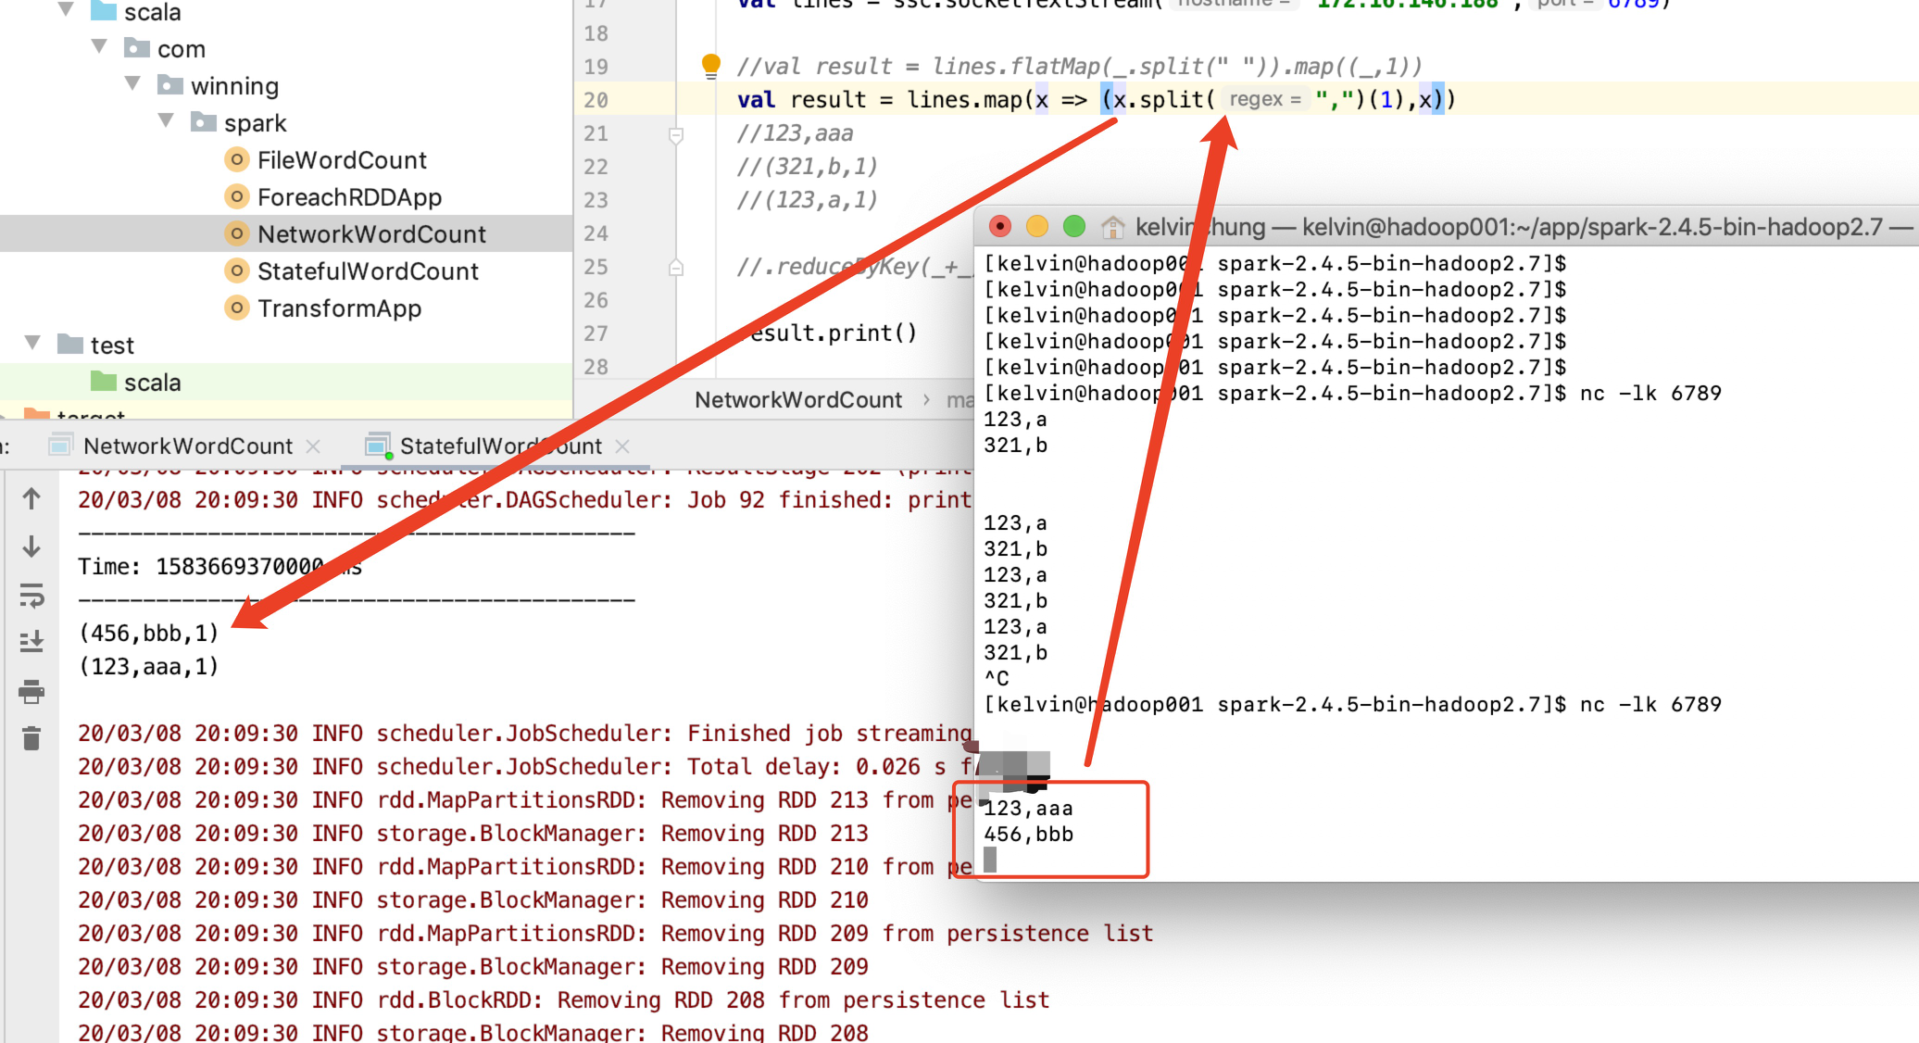Click the TransformApp object icon
The image size is (1919, 1043).
tap(237, 308)
